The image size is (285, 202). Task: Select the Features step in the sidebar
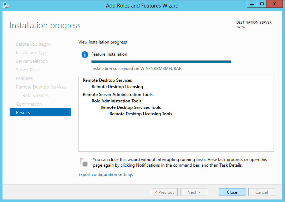pos(24,79)
